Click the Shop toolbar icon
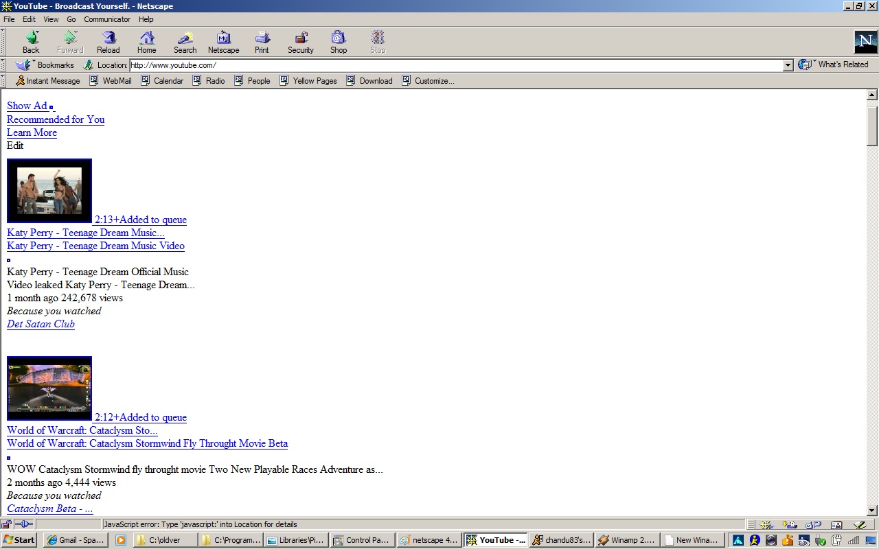The width and height of the screenshot is (879, 549). coord(339,42)
